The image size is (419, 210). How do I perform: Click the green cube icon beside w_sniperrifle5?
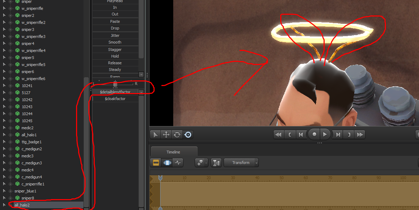(17, 65)
